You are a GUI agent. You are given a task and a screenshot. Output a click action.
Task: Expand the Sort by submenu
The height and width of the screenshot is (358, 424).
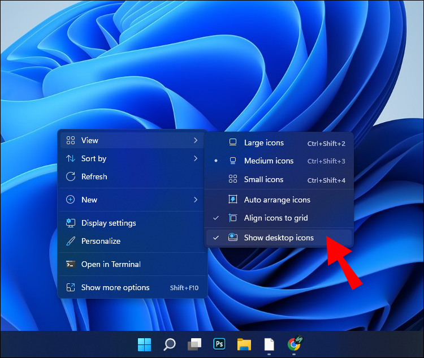point(196,158)
